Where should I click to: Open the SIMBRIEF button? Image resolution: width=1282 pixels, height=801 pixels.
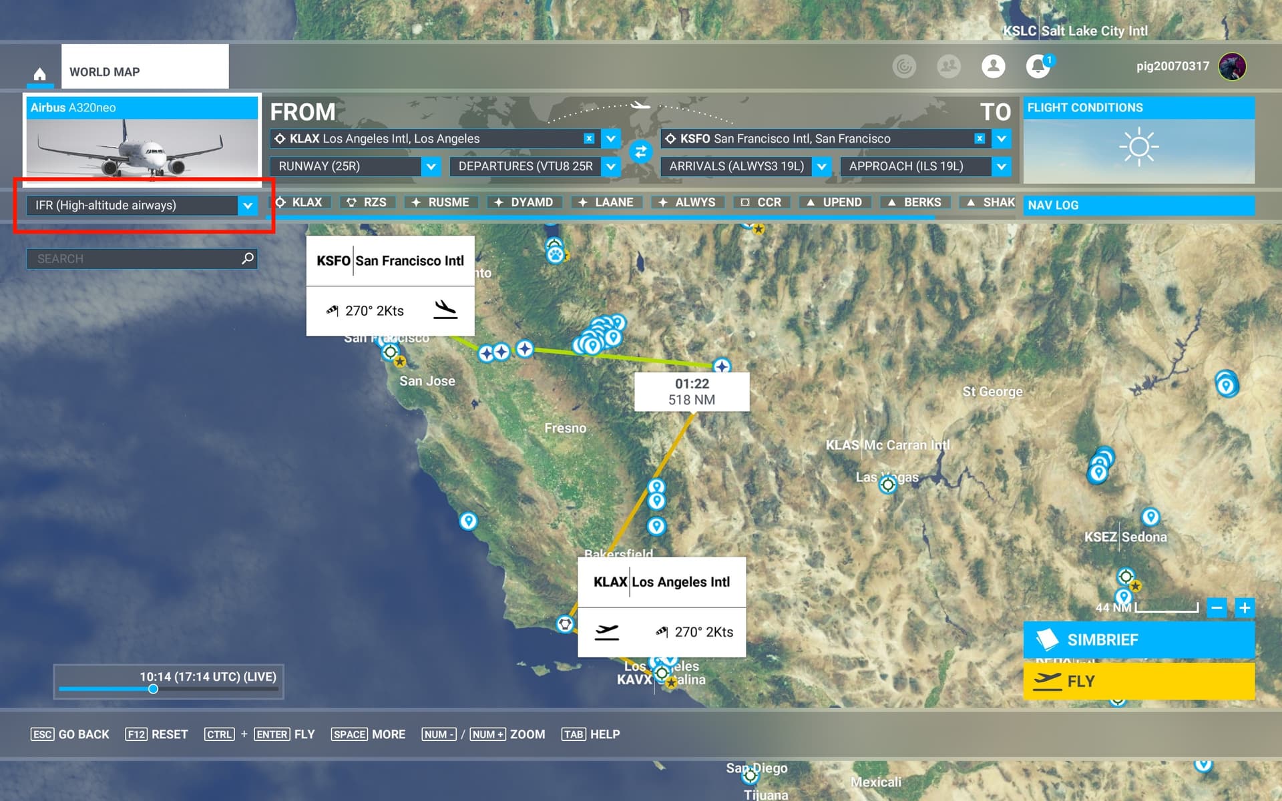(x=1138, y=639)
